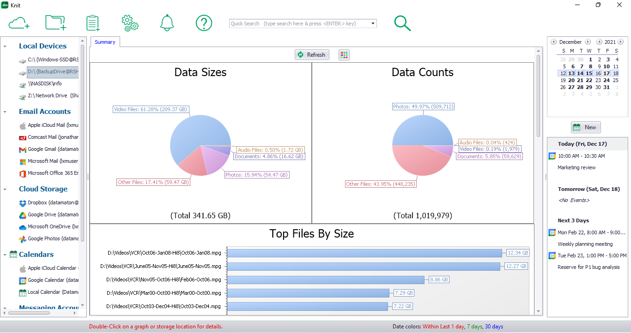Click the Audio Files 0.04% label

coord(487,143)
